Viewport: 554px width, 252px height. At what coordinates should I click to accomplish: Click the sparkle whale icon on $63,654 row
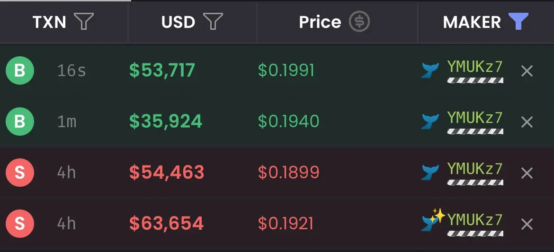(433, 220)
